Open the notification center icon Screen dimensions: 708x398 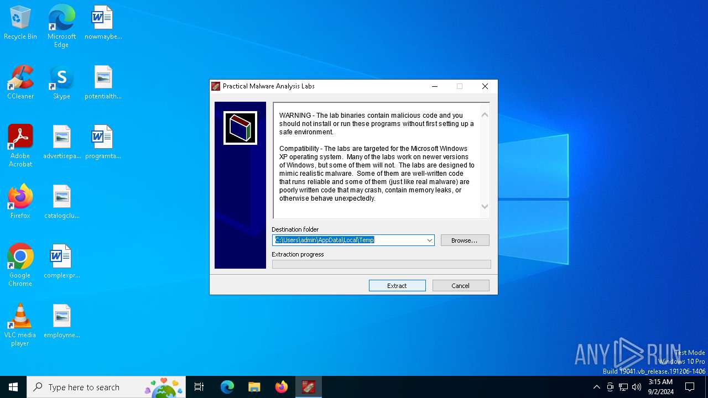coord(690,387)
